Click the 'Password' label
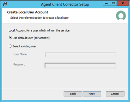 [19, 64]
